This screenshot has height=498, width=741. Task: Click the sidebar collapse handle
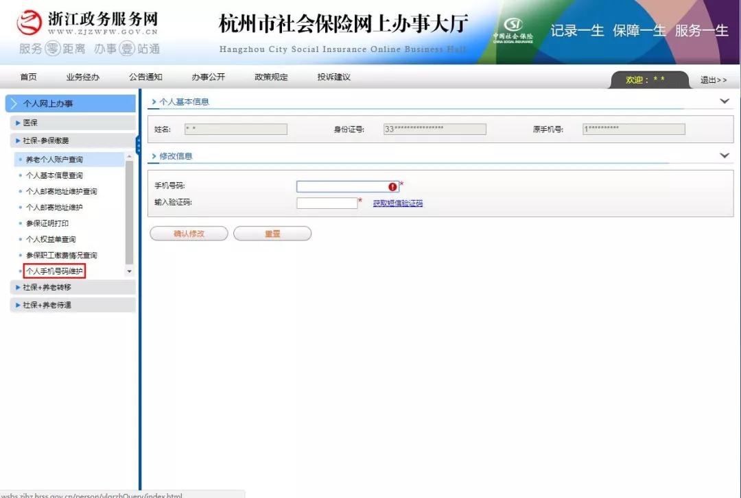click(138, 145)
